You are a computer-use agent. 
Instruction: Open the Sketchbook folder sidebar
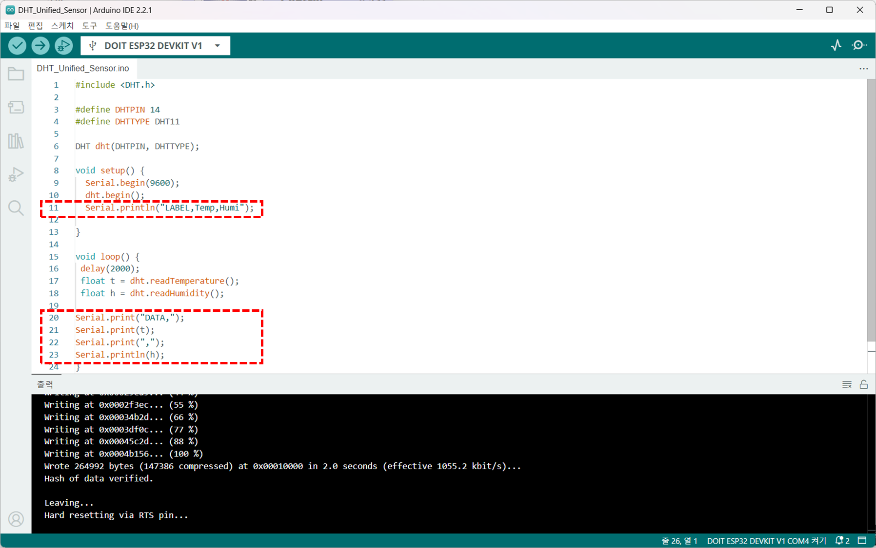[16, 74]
